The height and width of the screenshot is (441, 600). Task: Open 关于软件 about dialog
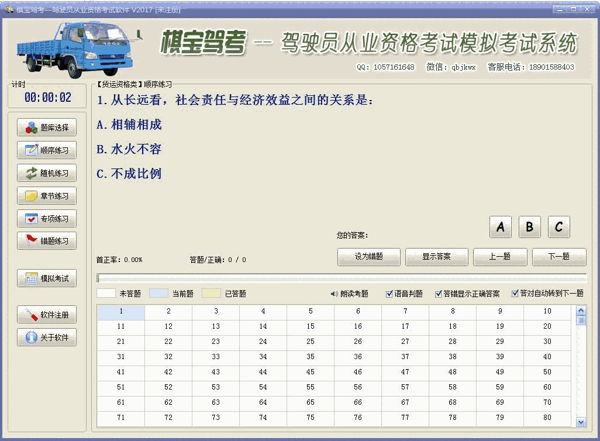pyautogui.click(x=46, y=337)
